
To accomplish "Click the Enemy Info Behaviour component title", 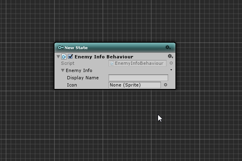I will [x=104, y=57].
